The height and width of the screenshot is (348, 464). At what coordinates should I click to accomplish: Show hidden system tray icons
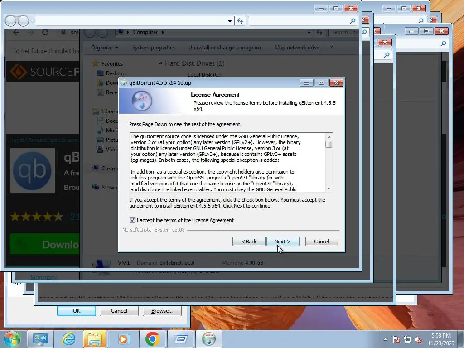click(385, 339)
